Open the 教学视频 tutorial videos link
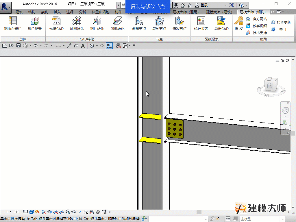 [x=256, y=26]
